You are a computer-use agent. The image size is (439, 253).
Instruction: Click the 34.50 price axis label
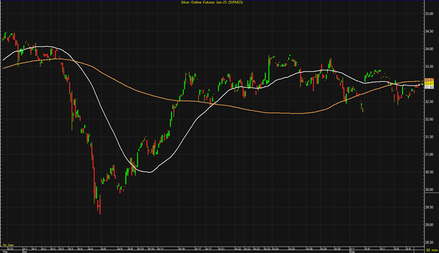pos(429,31)
